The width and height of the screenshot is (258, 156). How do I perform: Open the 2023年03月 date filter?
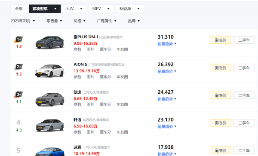(x=23, y=21)
